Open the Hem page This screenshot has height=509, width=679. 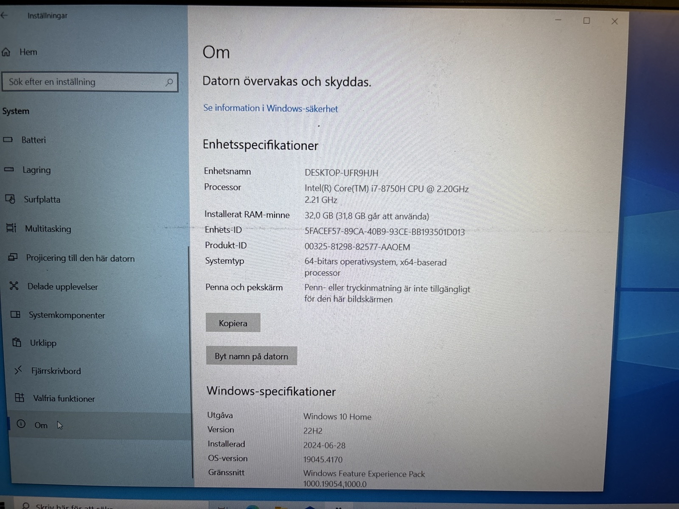point(28,52)
